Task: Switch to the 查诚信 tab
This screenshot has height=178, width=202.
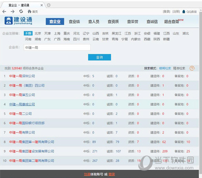Action: point(152,21)
